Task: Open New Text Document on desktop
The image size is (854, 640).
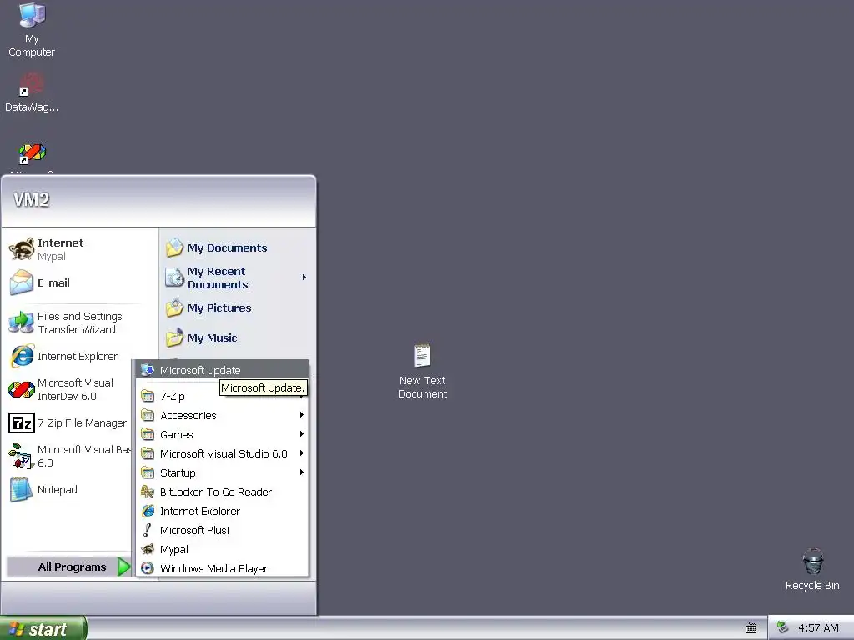Action: coord(422,371)
